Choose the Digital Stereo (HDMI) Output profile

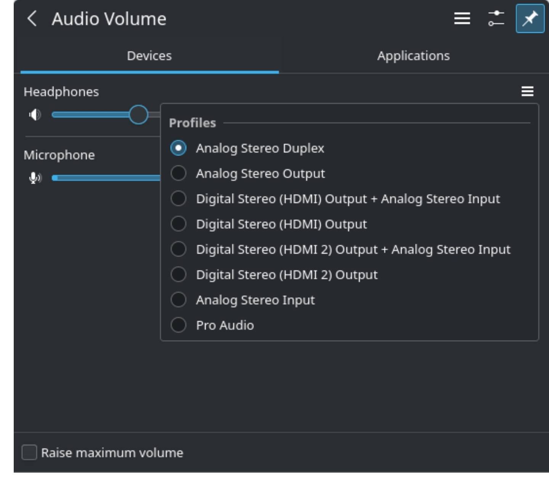178,224
